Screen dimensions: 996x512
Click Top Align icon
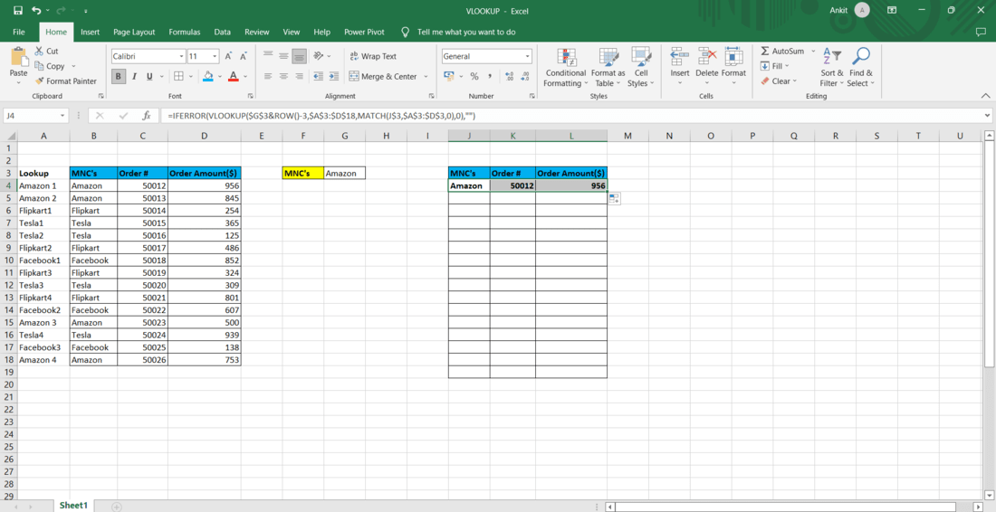pos(268,56)
